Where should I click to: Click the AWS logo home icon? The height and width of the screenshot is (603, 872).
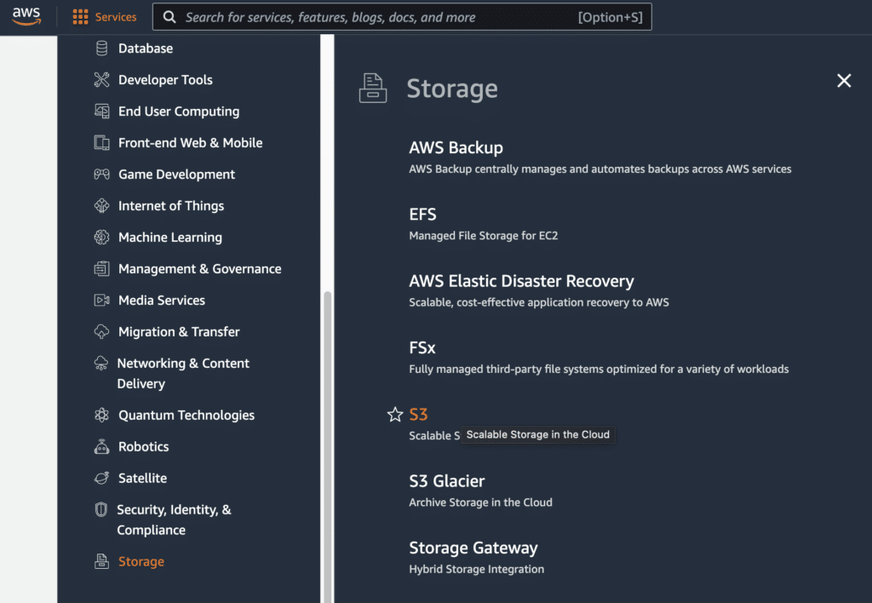(26, 16)
